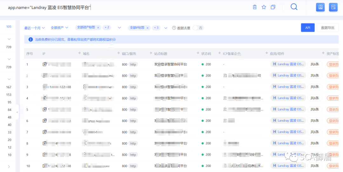Remove the 全部IP标签 tag via x
343x172 pixels.
point(147,28)
